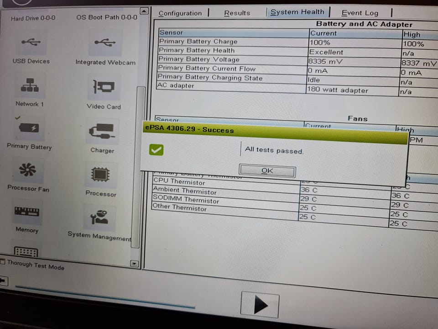Select the Charger icon
Image resolution: width=438 pixels, height=329 pixels.
(x=102, y=131)
